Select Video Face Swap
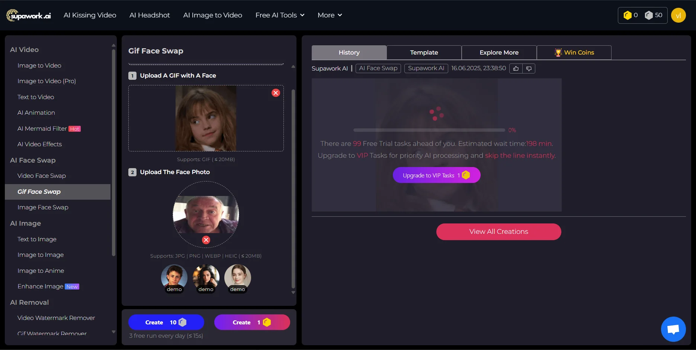 42,176
